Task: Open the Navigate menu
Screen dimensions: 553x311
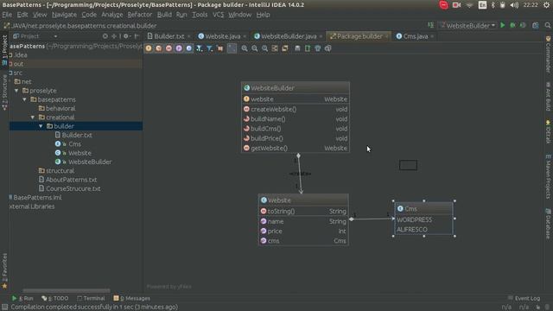Action: [64, 15]
